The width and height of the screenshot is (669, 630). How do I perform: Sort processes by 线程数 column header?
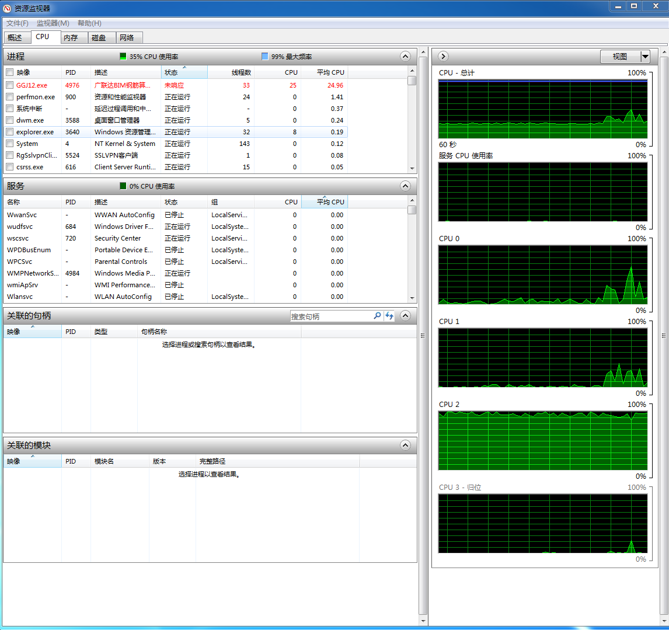[x=231, y=72]
